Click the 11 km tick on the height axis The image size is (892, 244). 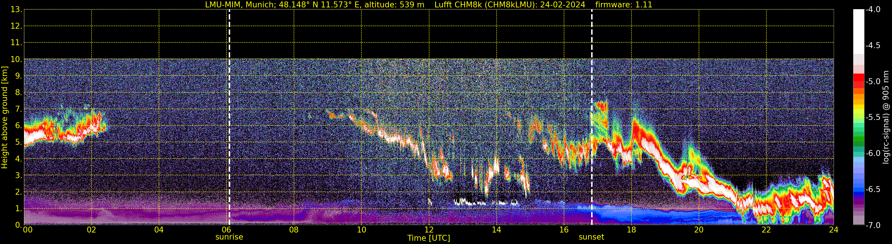coord(16,43)
